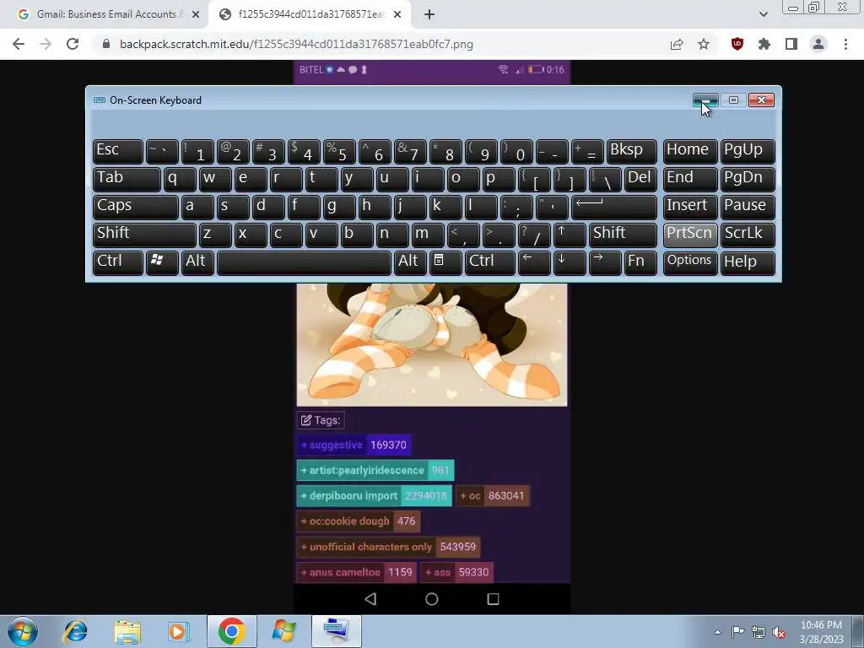Launch Internet Explorer from the taskbar
Viewport: 864px width, 648px height.
[75, 631]
